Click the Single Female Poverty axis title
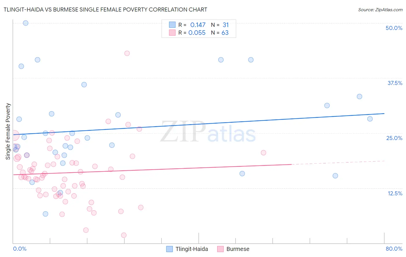The image size is (406, 257). click(8, 131)
